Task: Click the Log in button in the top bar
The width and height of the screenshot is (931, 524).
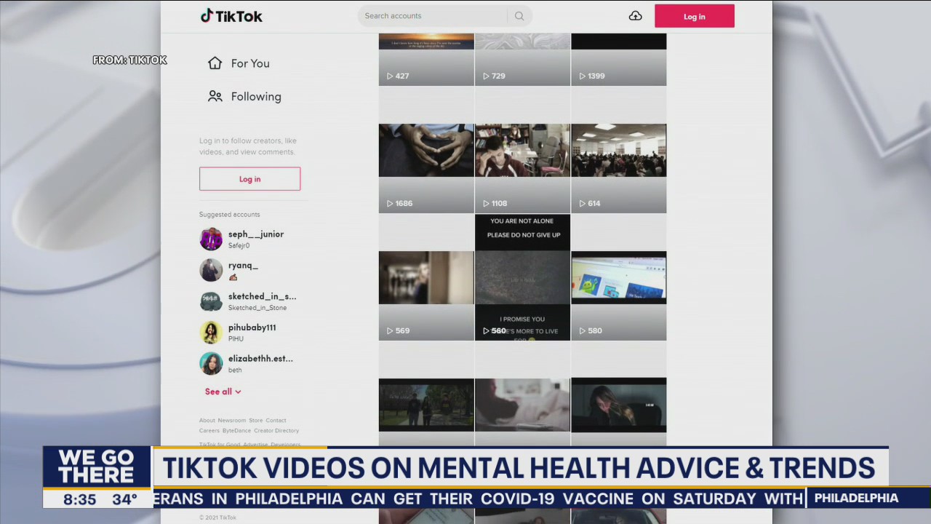Action: point(694,15)
